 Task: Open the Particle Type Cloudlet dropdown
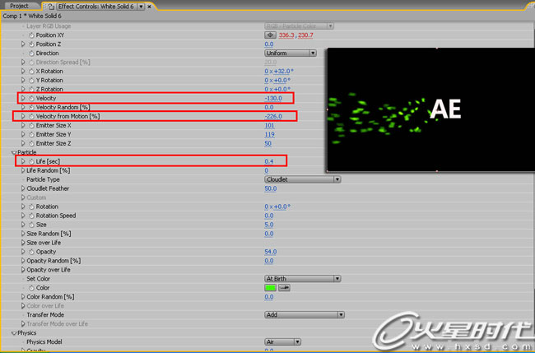[302, 179]
